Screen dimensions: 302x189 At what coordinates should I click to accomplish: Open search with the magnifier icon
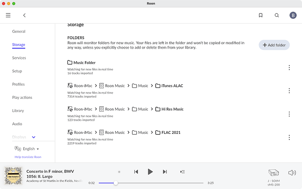point(277,15)
